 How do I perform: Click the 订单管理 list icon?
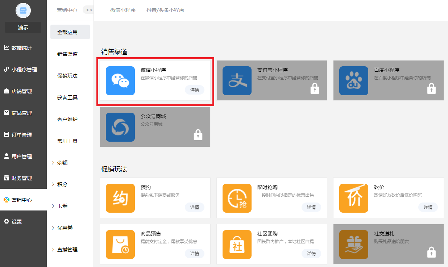pos(7,134)
